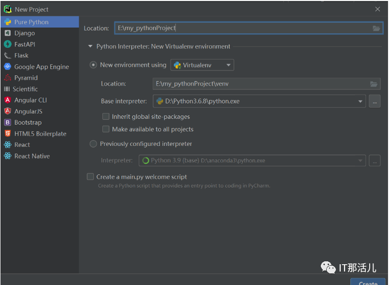389x285 pixels.
Task: Check Make available to all projects
Action: pos(106,129)
